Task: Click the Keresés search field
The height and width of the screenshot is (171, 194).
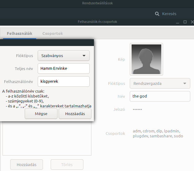Action: click(x=169, y=14)
